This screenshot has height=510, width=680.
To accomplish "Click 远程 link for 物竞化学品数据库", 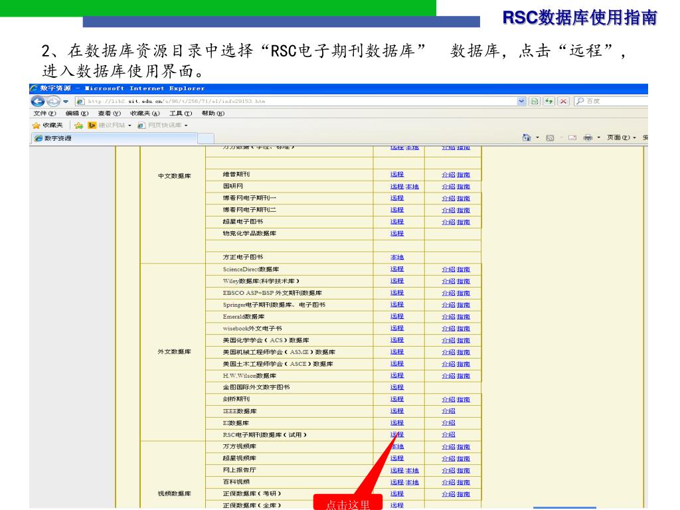I will pyautogui.click(x=397, y=233).
